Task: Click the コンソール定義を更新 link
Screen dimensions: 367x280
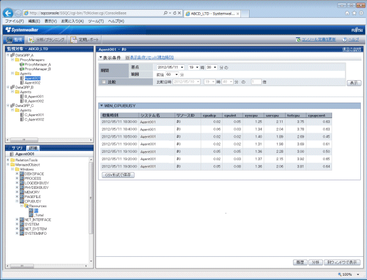Action: click(319, 40)
